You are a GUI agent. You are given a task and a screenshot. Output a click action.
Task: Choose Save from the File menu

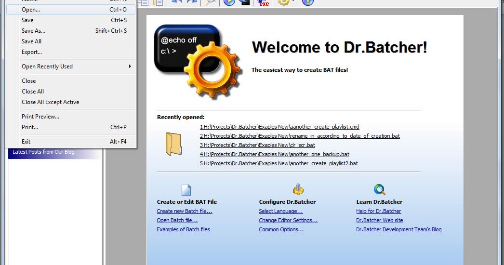point(71,20)
